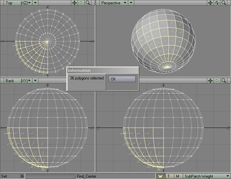Open the SubPatch Weight dropdown
Viewport: 231px width, 179px height.
pyautogui.click(x=207, y=176)
